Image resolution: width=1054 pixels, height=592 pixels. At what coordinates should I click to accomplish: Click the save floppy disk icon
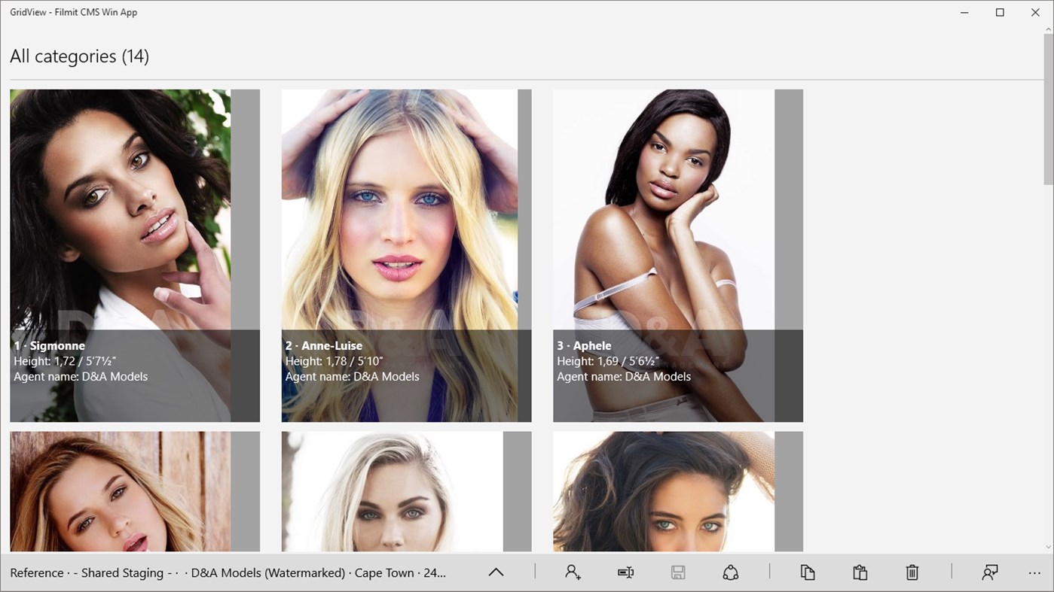(678, 572)
